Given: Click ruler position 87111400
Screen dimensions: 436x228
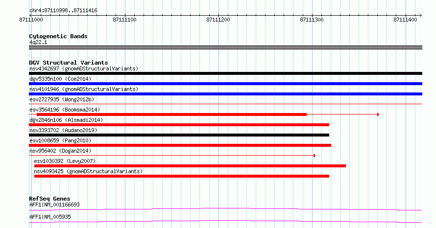Looking at the screenshot, I should click(406, 20).
